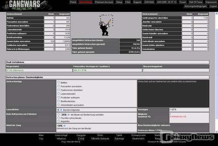Viewport: 218px width, 146px height.
Task: Open the Crime bottom navigation link
Action: [x=81, y=138]
